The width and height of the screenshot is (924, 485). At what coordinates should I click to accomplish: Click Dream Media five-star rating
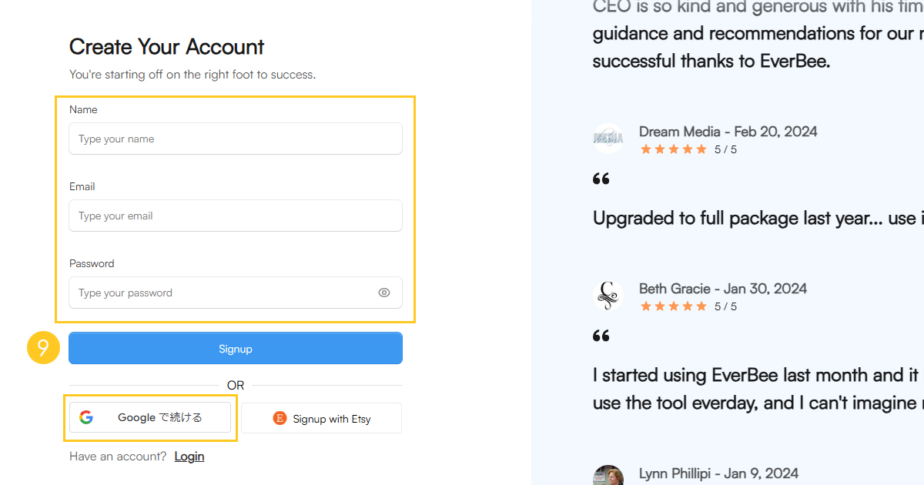(674, 149)
